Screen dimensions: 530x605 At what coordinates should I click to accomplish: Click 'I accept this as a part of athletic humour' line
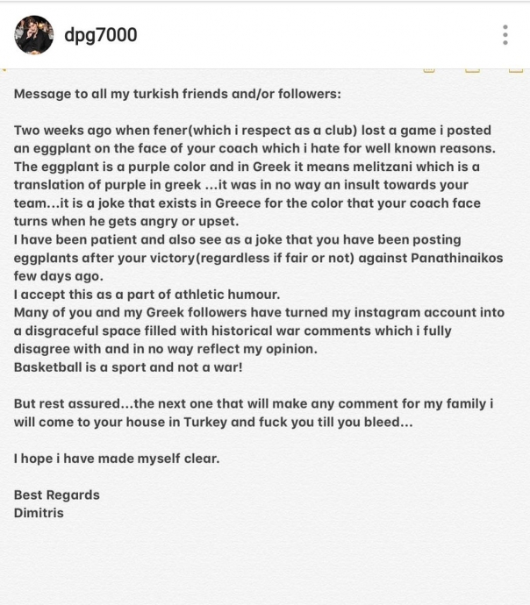147,295
